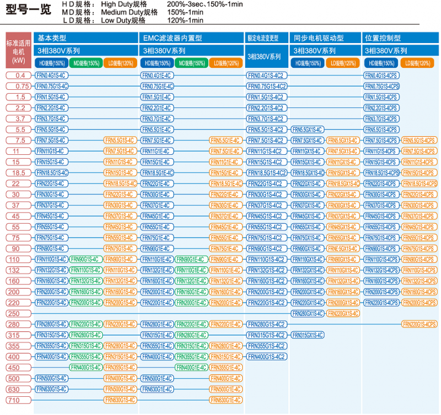
Task: Click the 基本类型 column header
Action: pyautogui.click(x=86, y=38)
